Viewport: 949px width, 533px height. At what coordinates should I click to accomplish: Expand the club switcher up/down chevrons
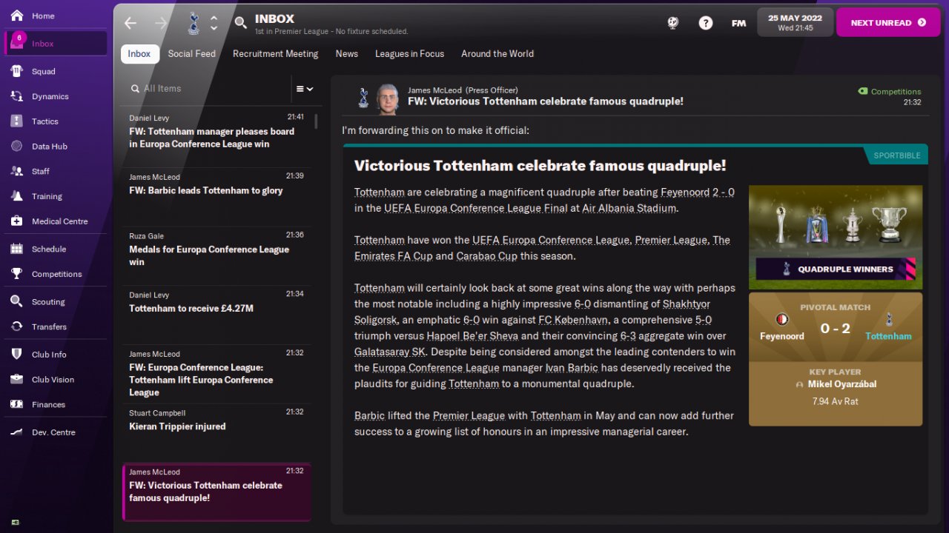[214, 23]
